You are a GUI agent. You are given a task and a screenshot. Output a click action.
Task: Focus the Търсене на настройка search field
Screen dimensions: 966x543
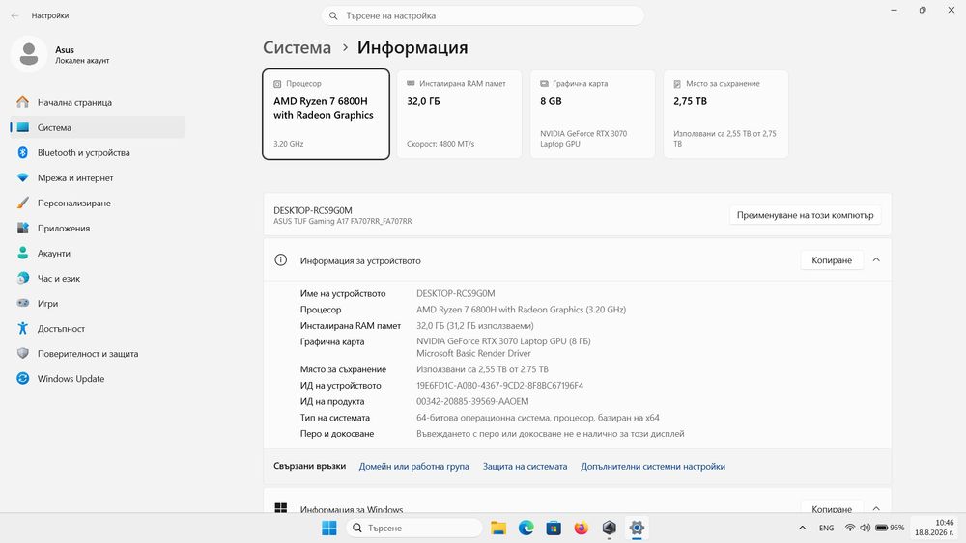pos(482,16)
